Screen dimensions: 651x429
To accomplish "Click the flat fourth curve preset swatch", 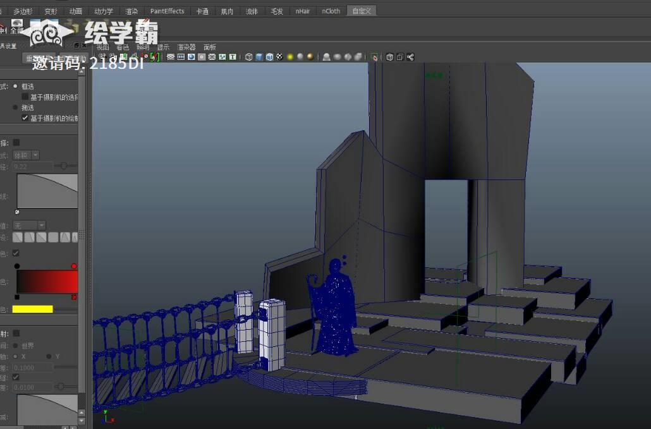I will (x=53, y=238).
